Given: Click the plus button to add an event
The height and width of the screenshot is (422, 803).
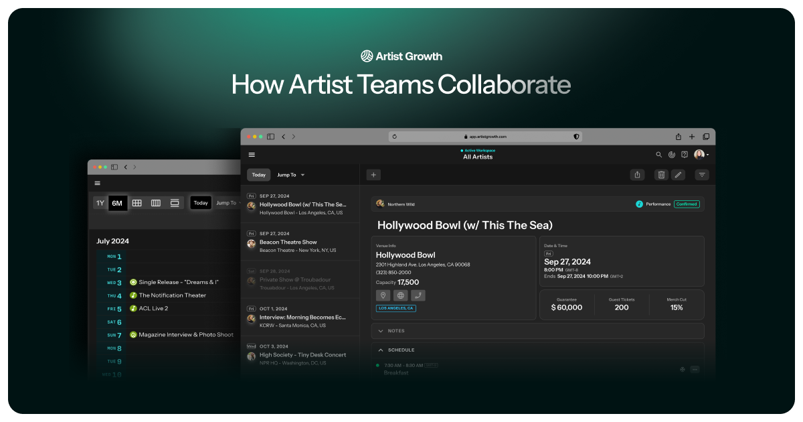Looking at the screenshot, I should 374,175.
